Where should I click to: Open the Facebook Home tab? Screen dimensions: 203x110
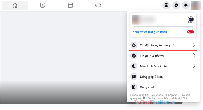(15, 5)
